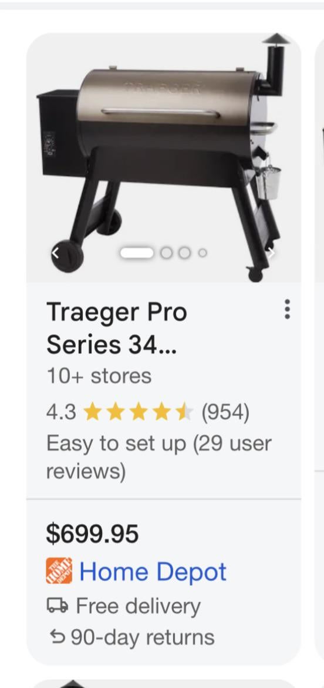Select the fourth small carousel dot
This screenshot has height=688, width=324.
coord(202,253)
